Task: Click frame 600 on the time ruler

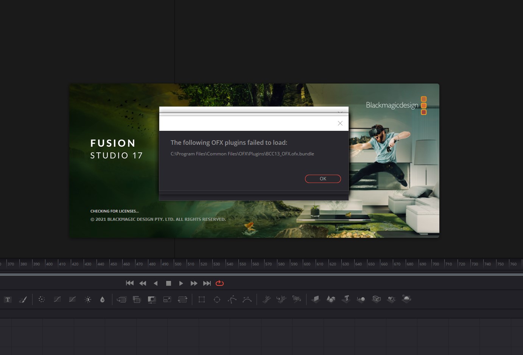Action: (x=307, y=264)
